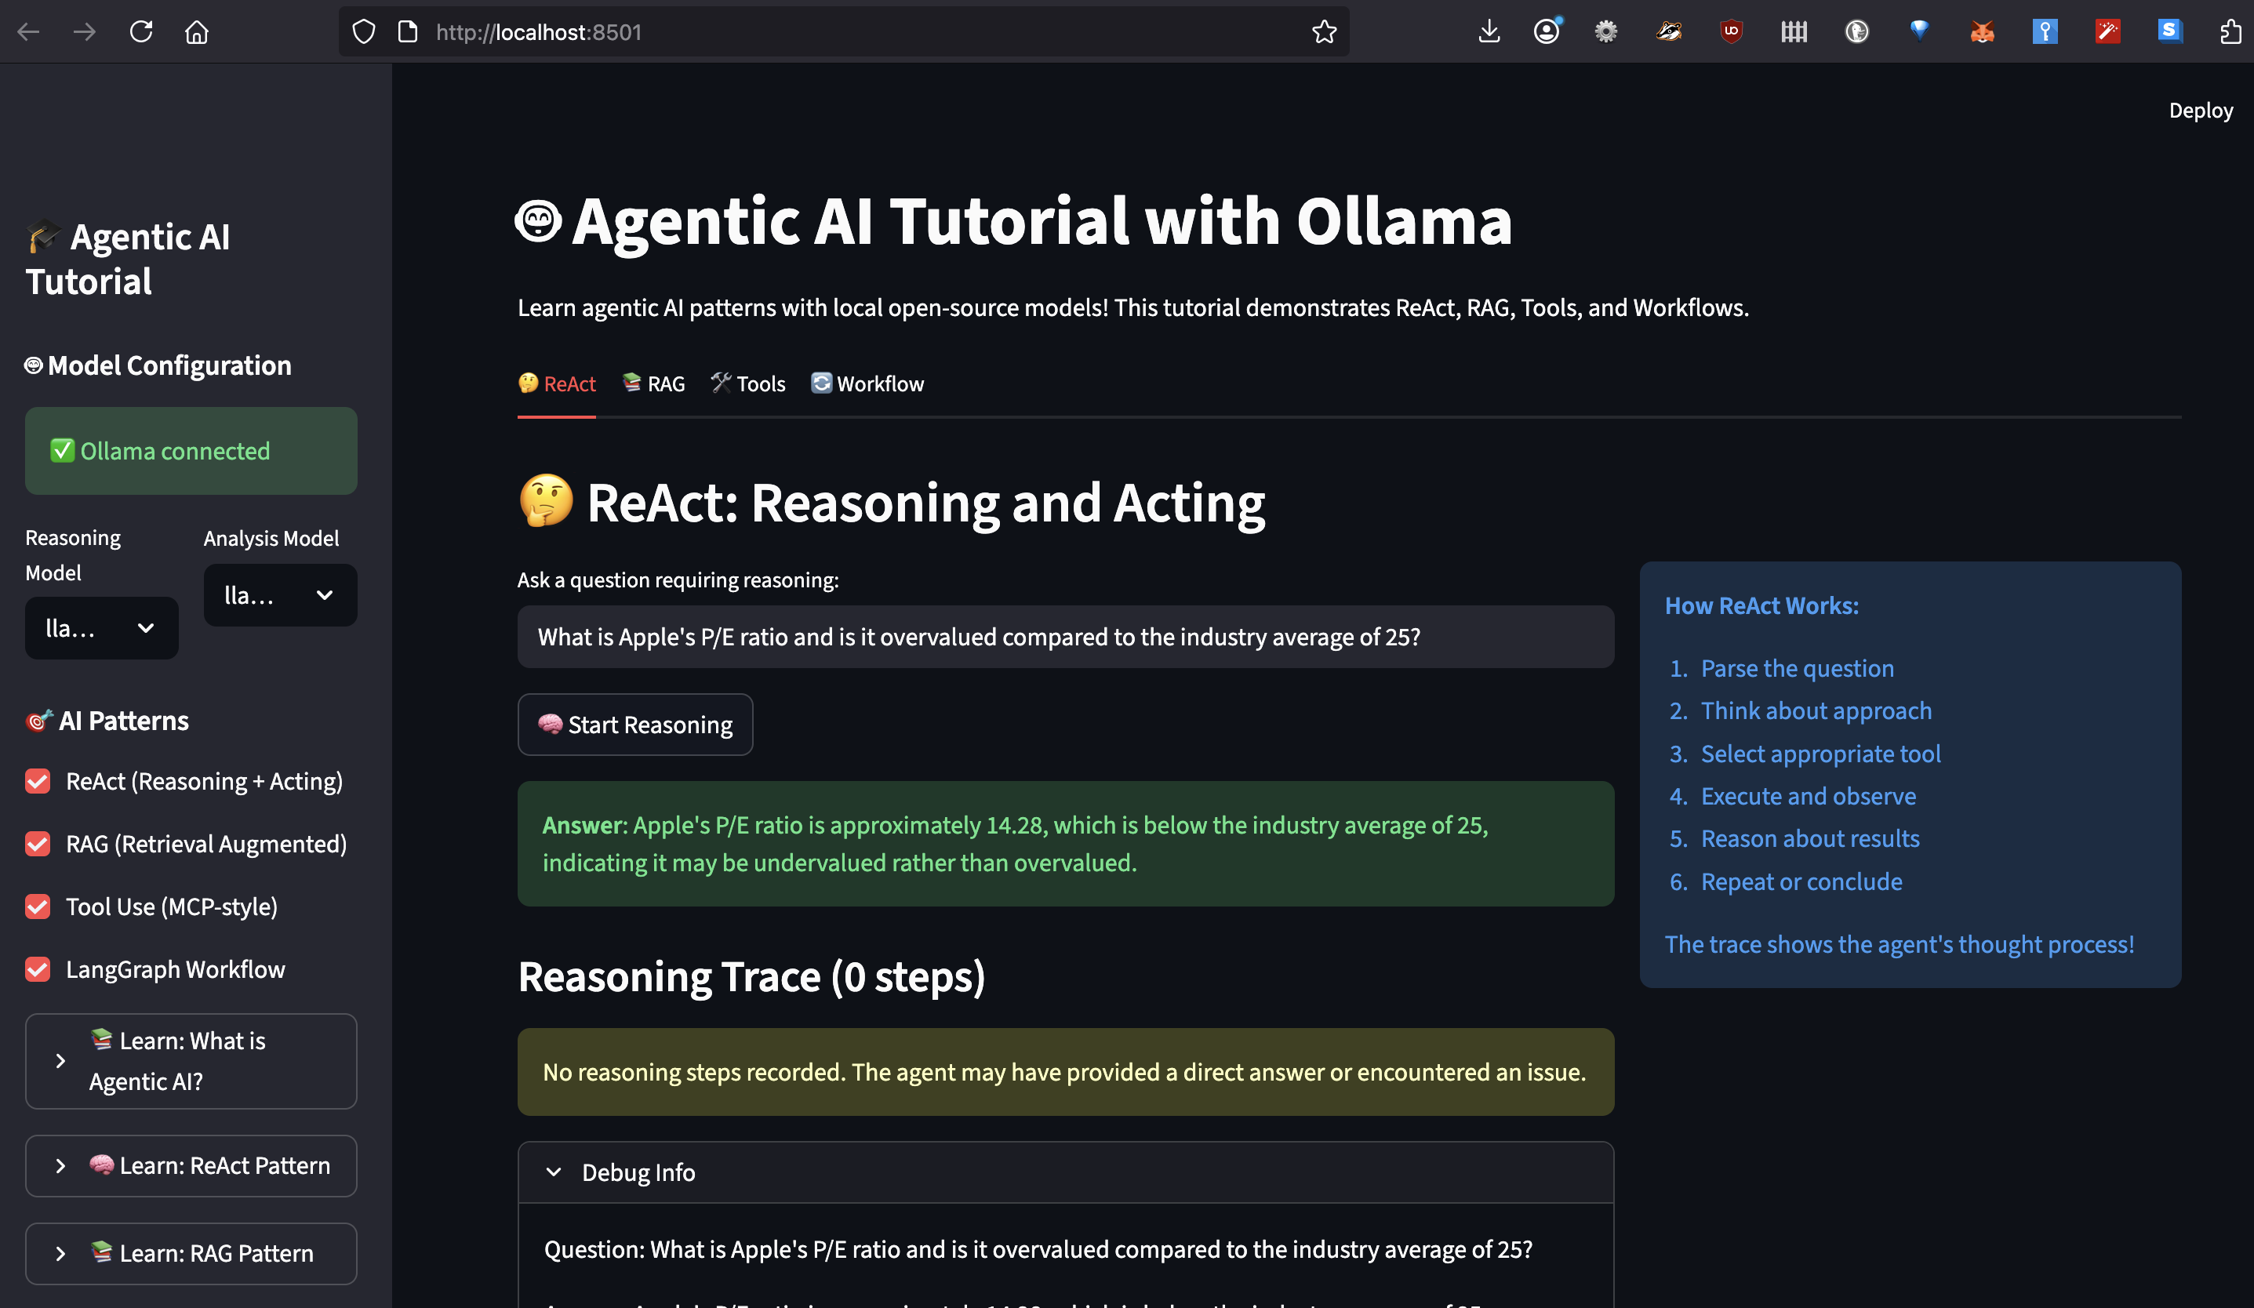This screenshot has width=2254, height=1308.
Task: Click the Deploy button
Action: point(2201,111)
